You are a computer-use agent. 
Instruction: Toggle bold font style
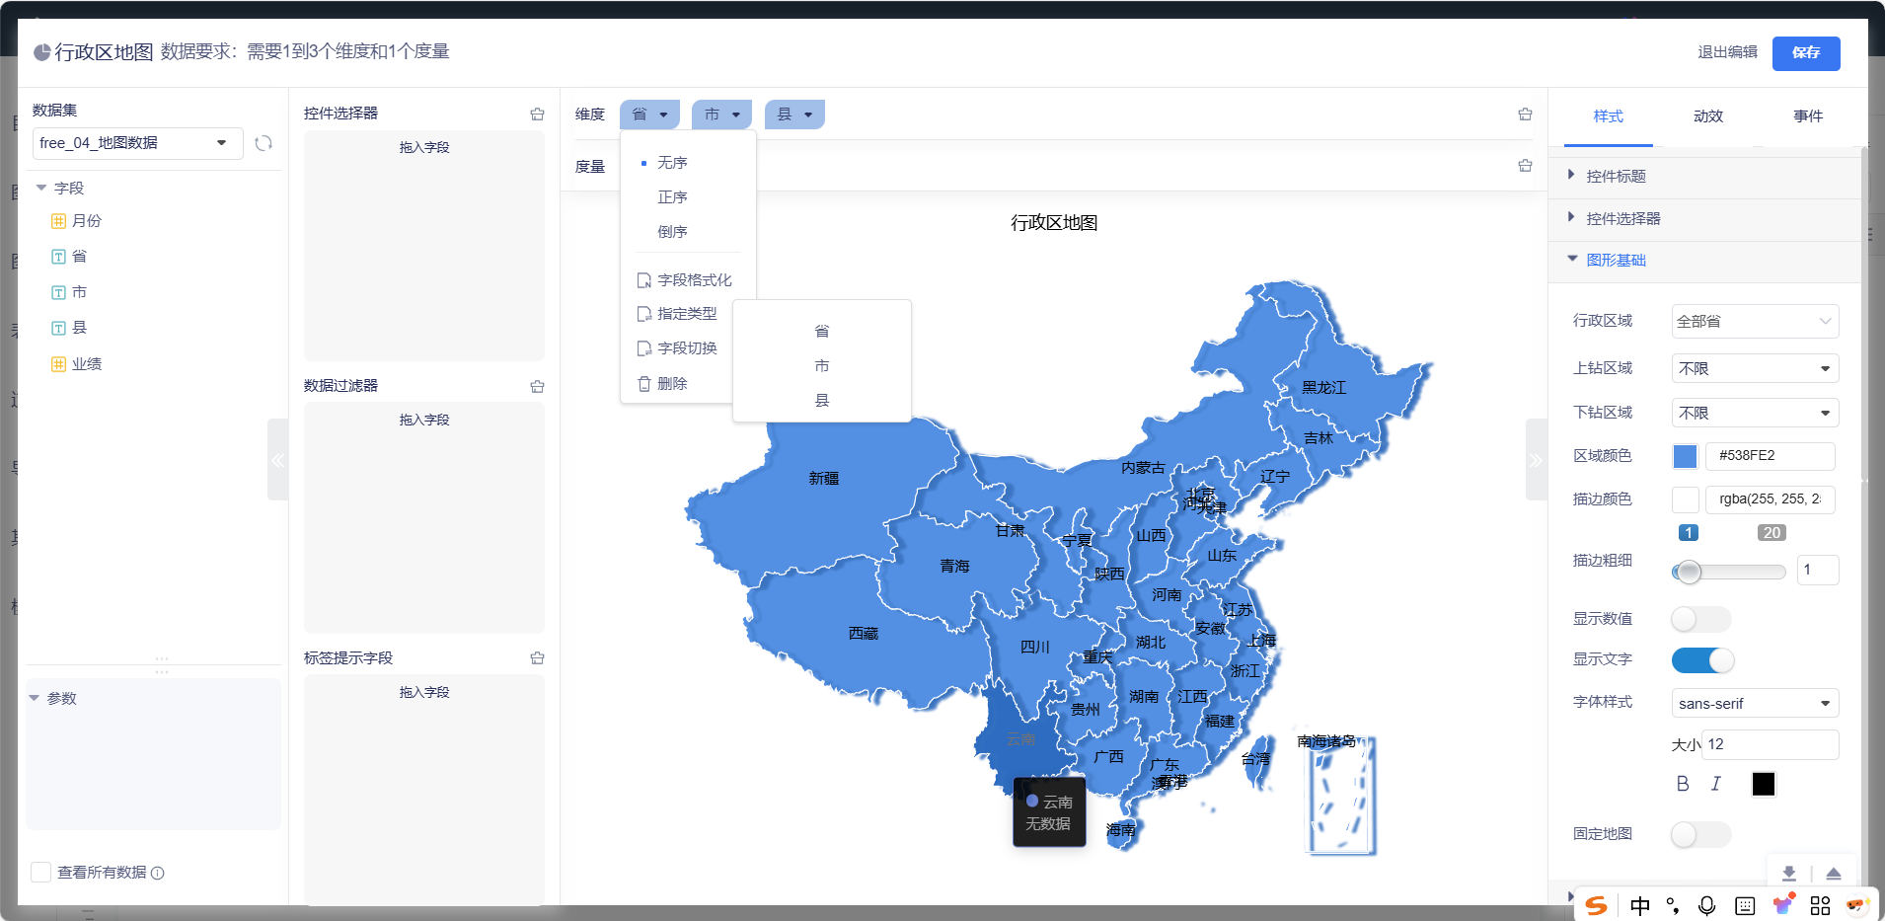[x=1683, y=784]
